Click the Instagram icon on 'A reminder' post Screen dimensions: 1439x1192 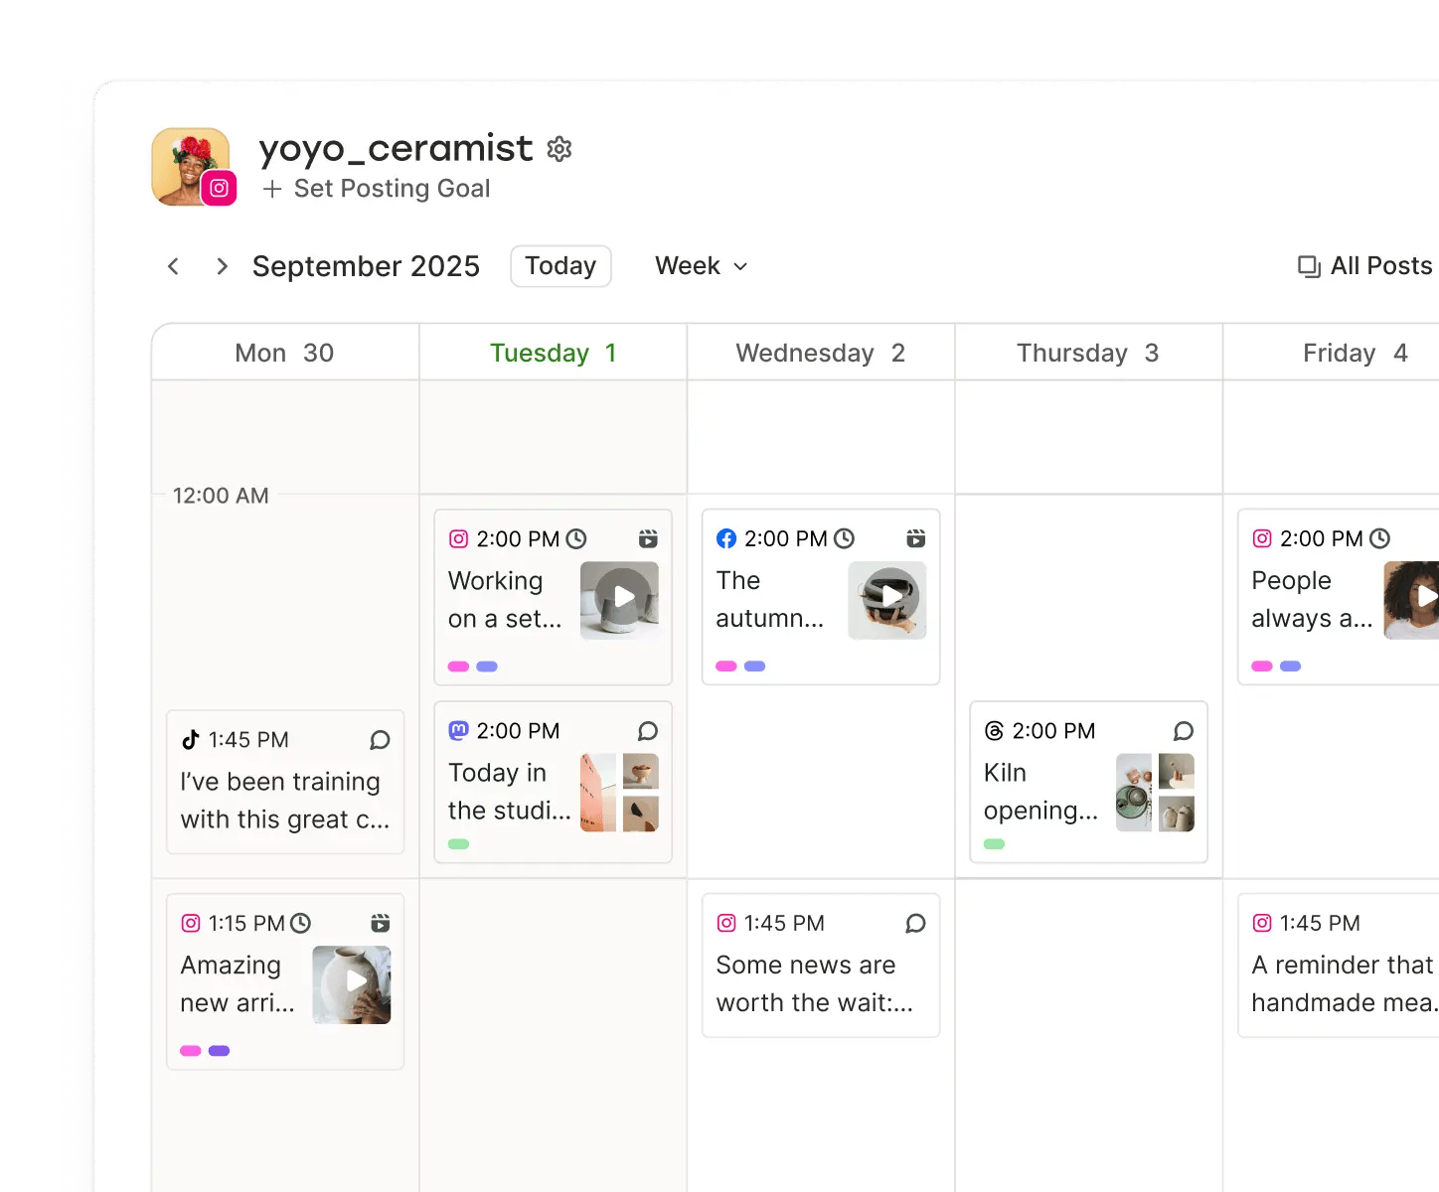click(1262, 923)
